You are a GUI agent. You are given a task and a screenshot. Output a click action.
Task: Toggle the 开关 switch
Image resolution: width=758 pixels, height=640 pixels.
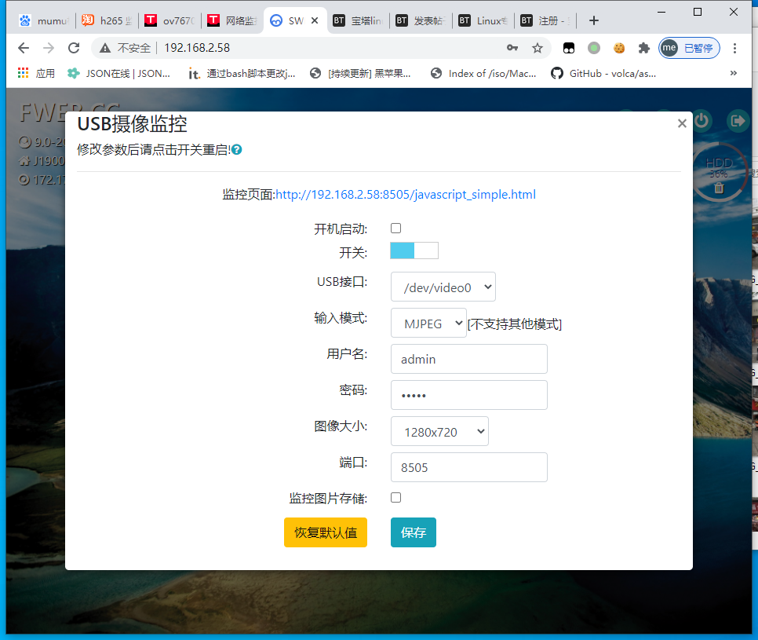point(414,251)
